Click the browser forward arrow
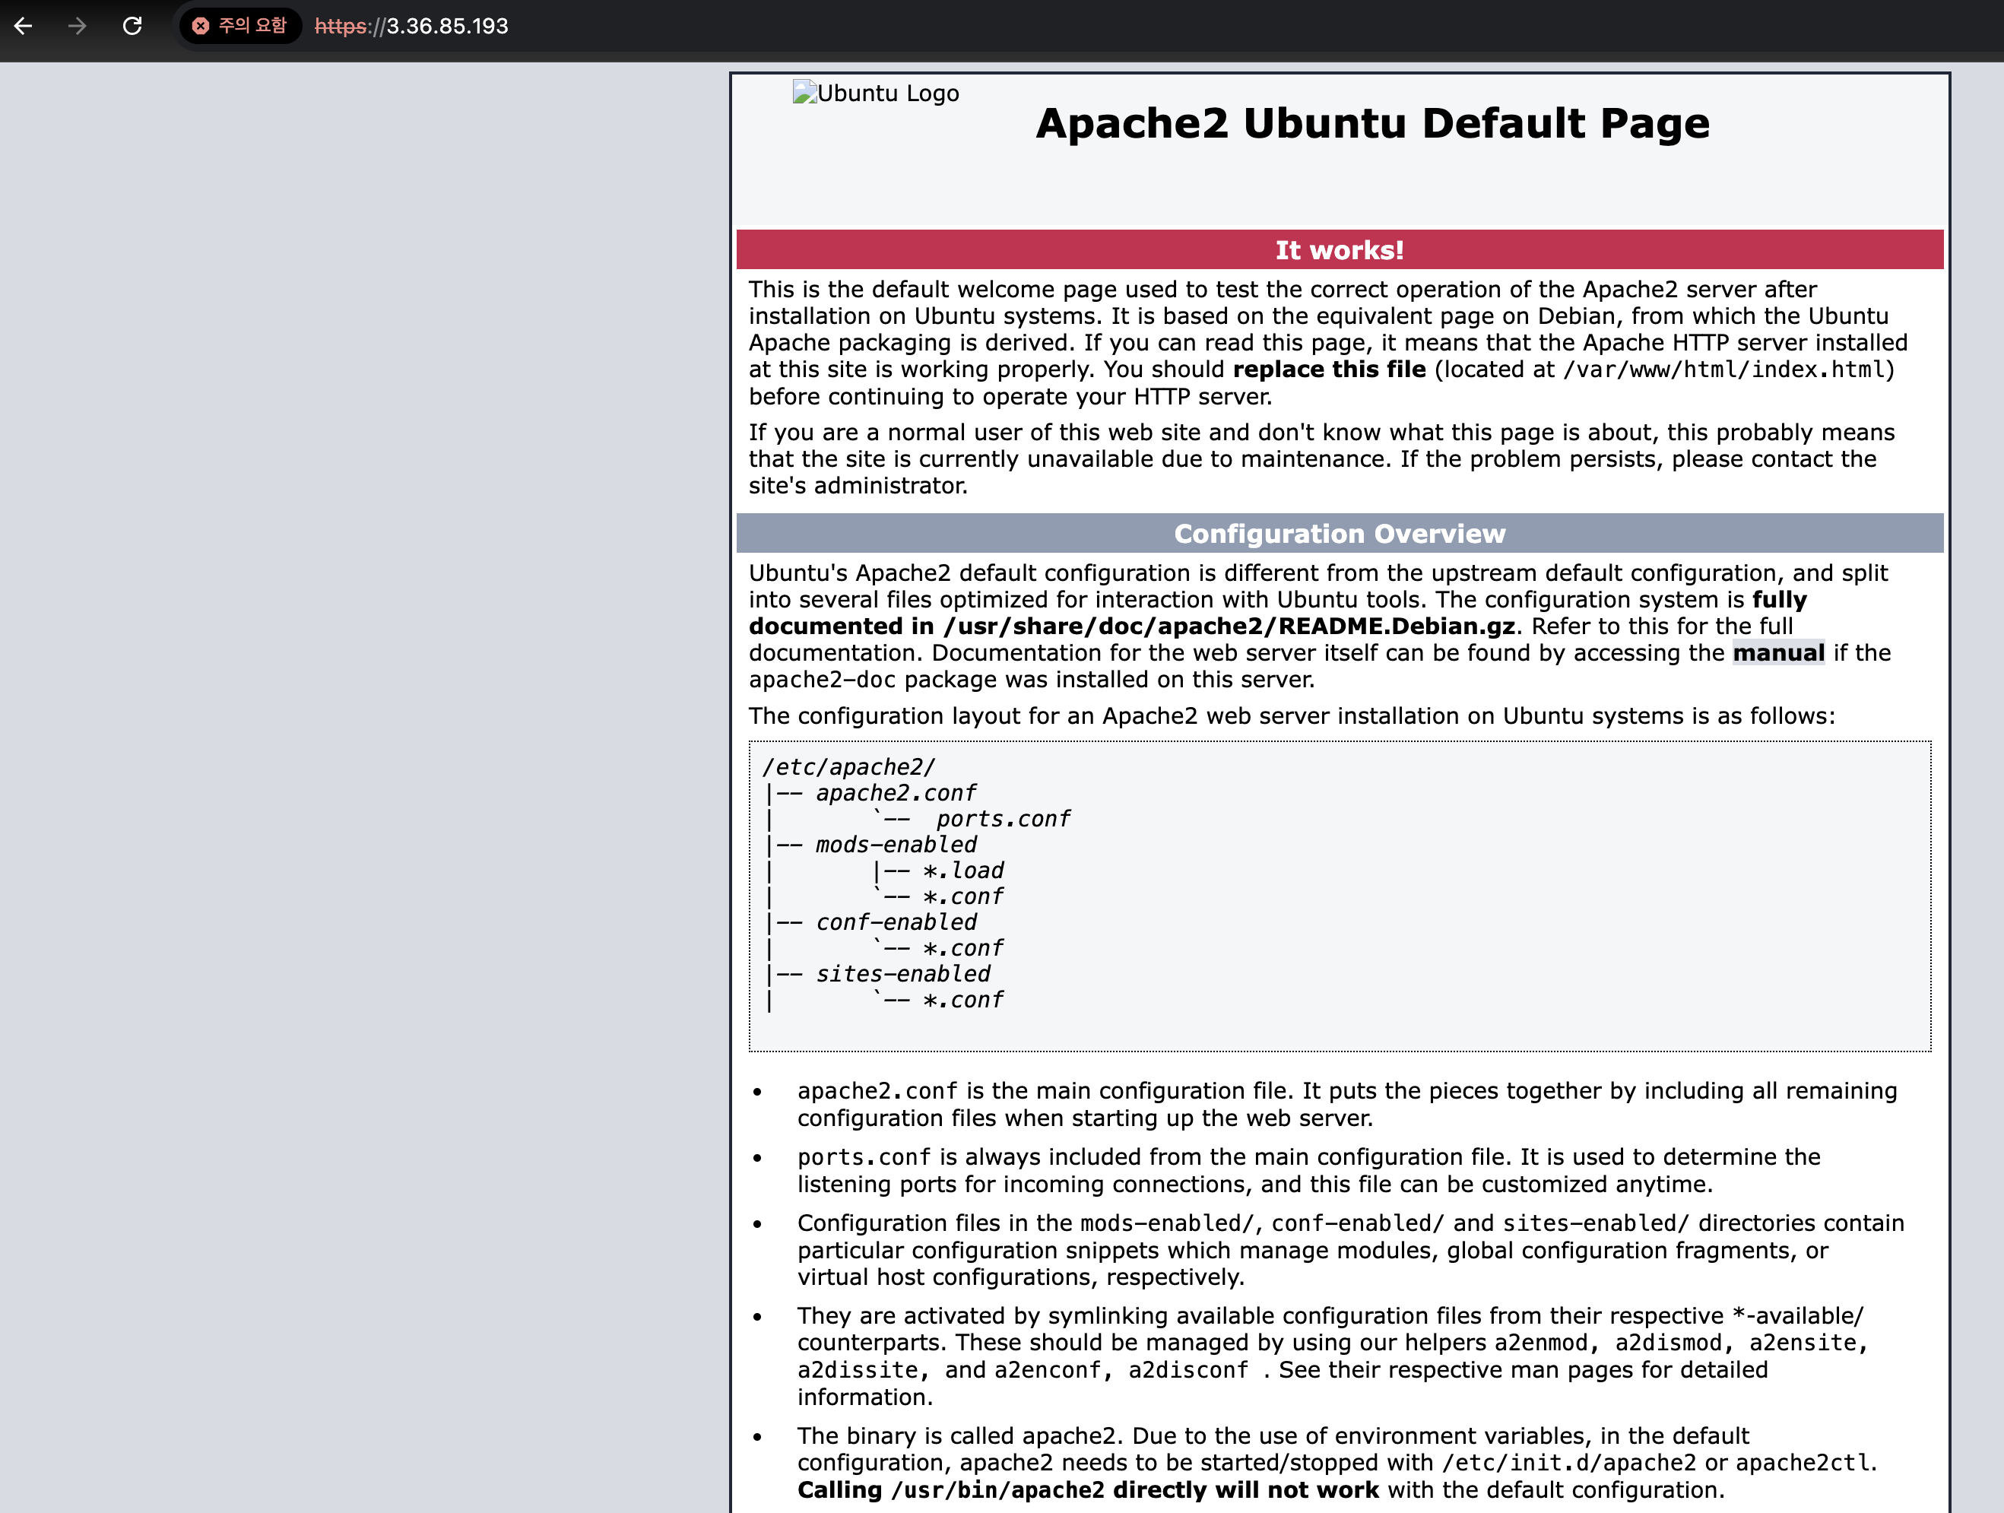Viewport: 2004px width, 1513px height. pos(78,25)
